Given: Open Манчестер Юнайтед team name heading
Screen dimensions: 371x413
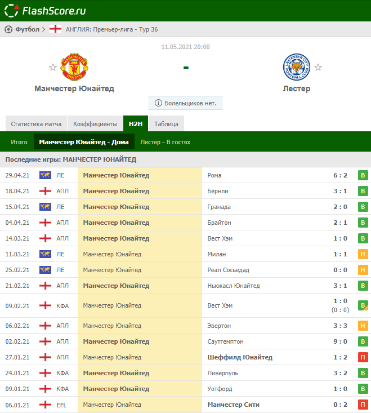Looking at the screenshot, I should (x=74, y=88).
